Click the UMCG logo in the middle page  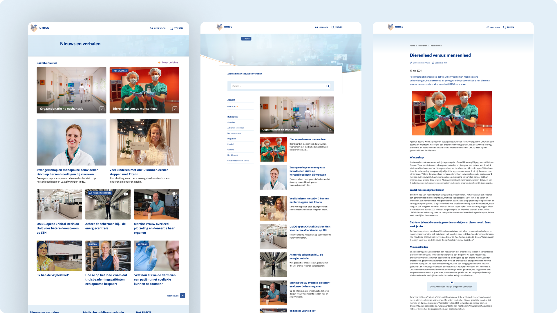(x=224, y=27)
